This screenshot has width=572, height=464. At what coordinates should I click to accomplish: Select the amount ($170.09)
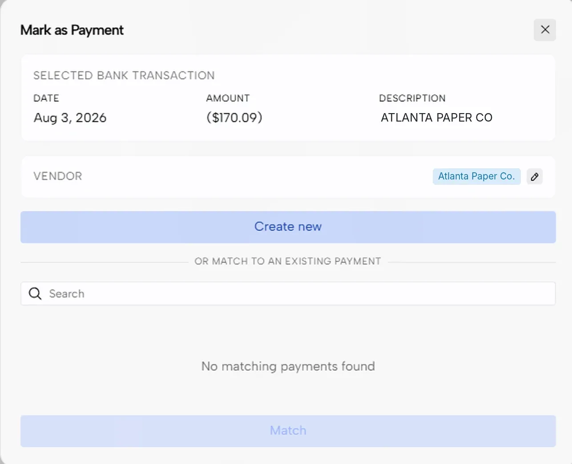point(234,118)
